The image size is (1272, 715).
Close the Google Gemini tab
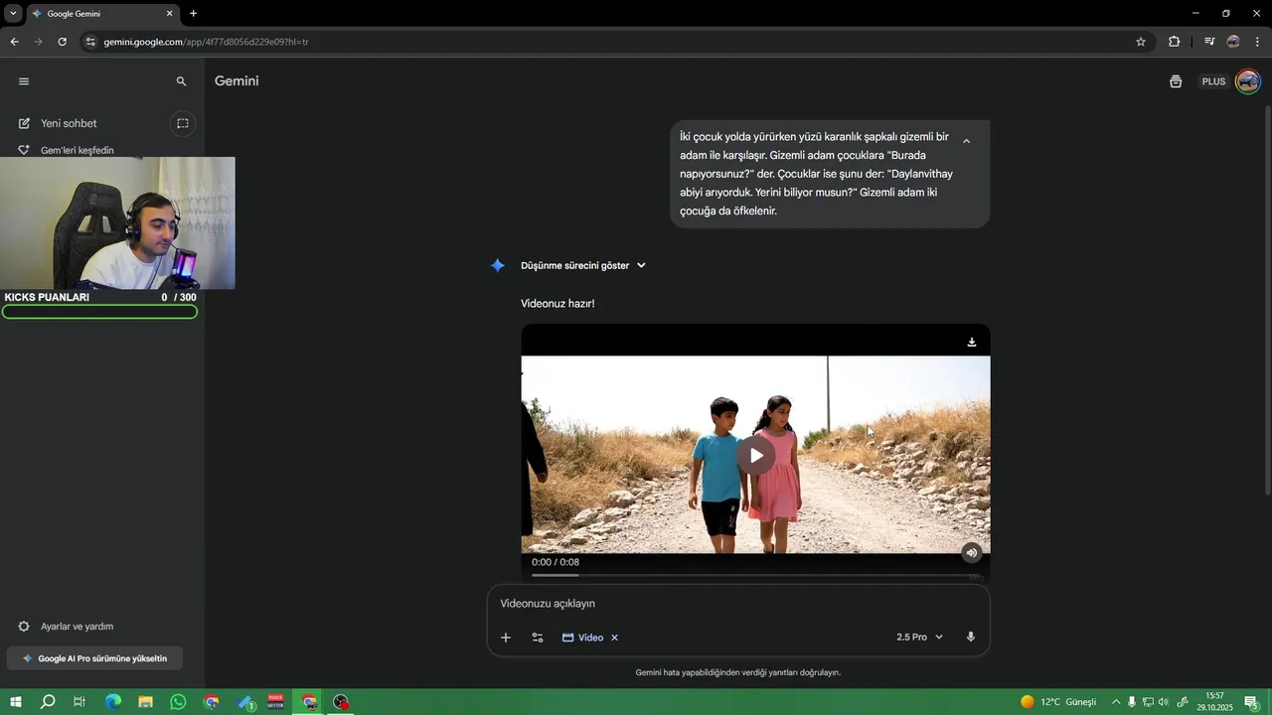[169, 14]
